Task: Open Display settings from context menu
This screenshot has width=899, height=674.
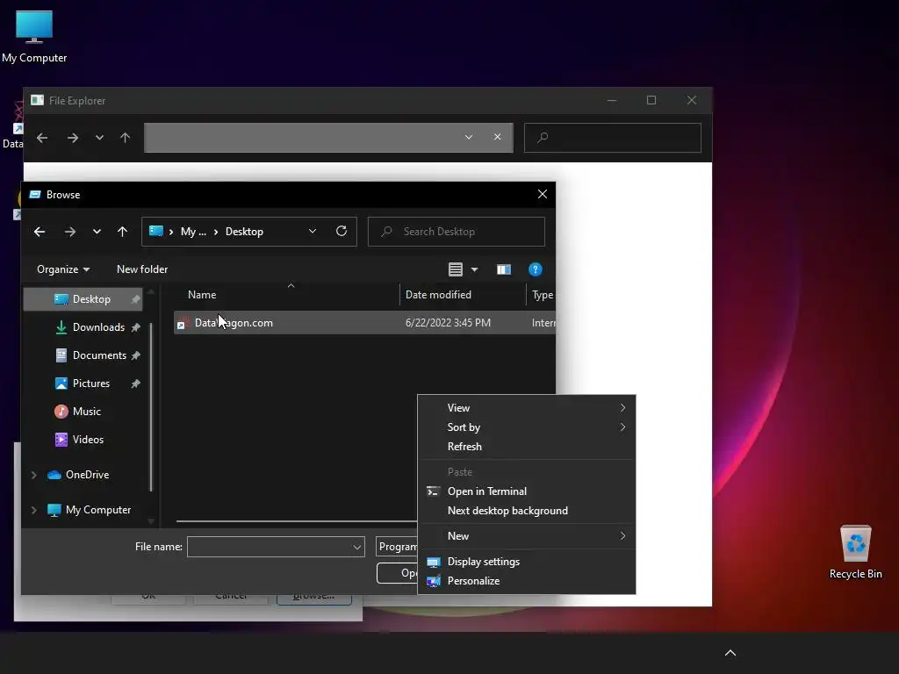Action: (x=527, y=562)
